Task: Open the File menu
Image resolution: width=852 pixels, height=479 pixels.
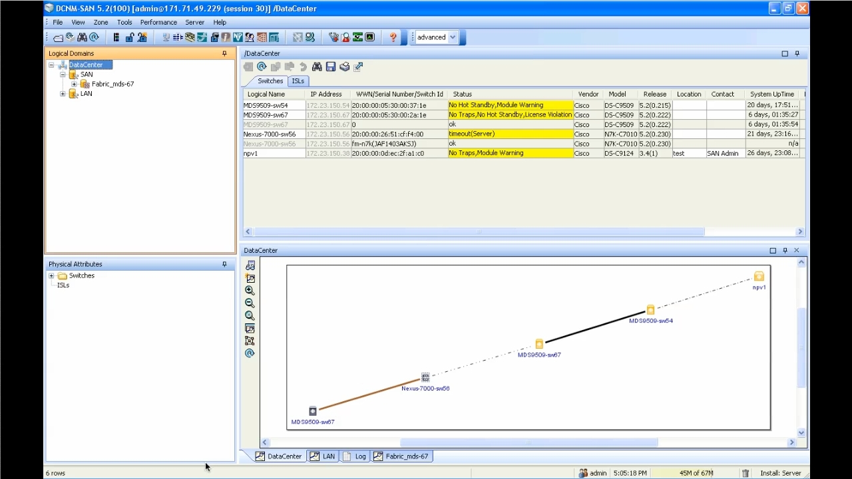Action: [x=58, y=22]
